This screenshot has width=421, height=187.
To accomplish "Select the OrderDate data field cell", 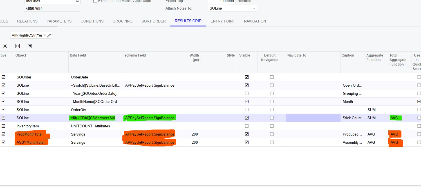I will (x=96, y=77).
